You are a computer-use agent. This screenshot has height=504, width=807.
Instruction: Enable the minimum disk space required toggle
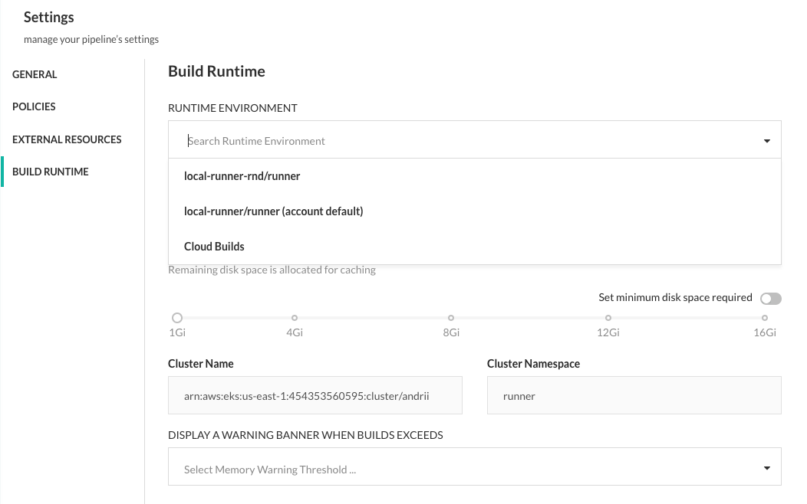(770, 299)
